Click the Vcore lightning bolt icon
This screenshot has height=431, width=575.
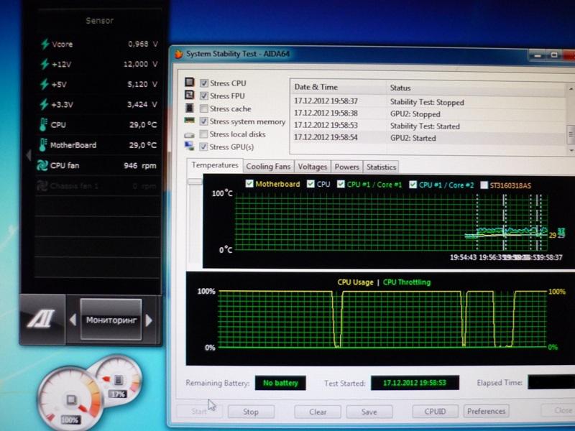coord(45,44)
